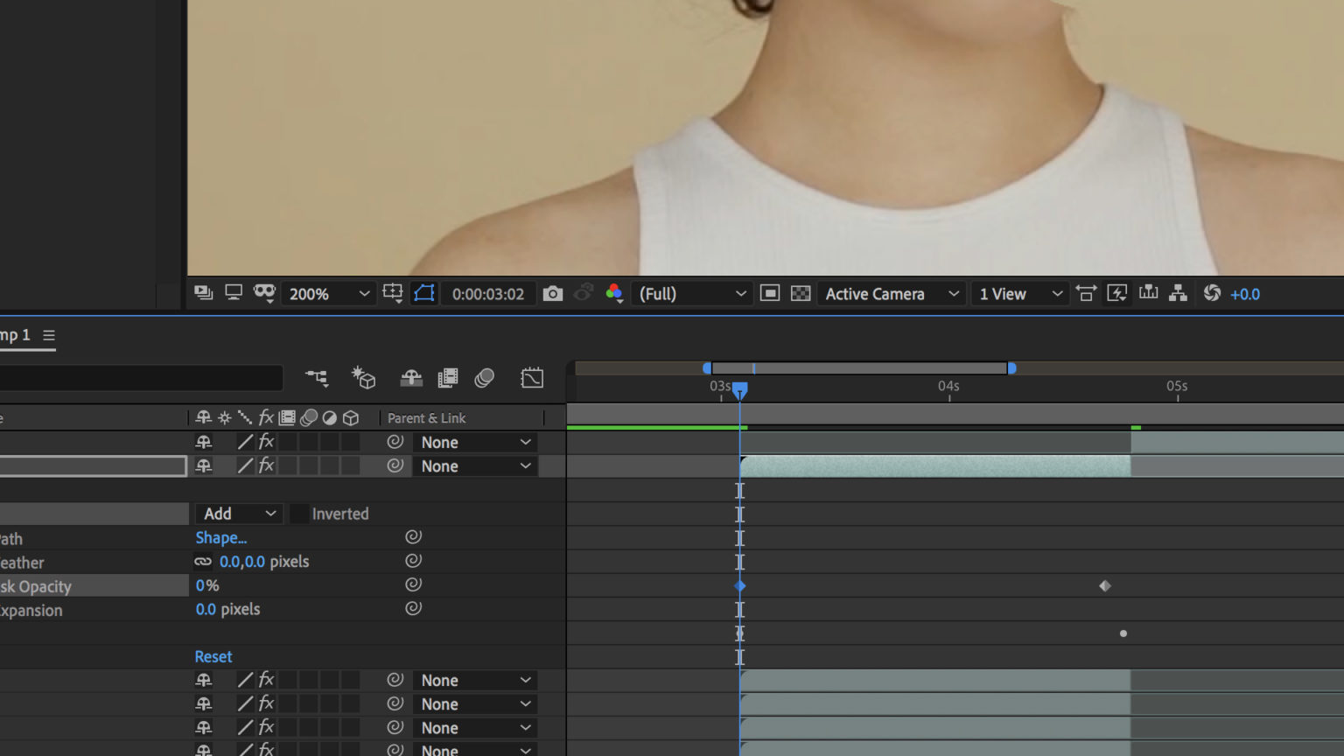Viewport: 1344px width, 756px height.
Task: Enable the Inverted mask checkbox
Action: (x=300, y=514)
